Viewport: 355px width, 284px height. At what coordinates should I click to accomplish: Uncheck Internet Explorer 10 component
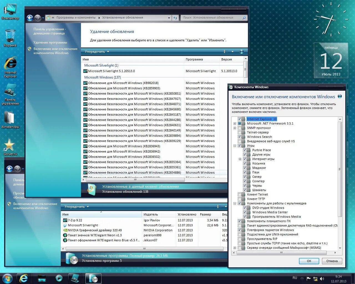pyautogui.click(x=240, y=119)
